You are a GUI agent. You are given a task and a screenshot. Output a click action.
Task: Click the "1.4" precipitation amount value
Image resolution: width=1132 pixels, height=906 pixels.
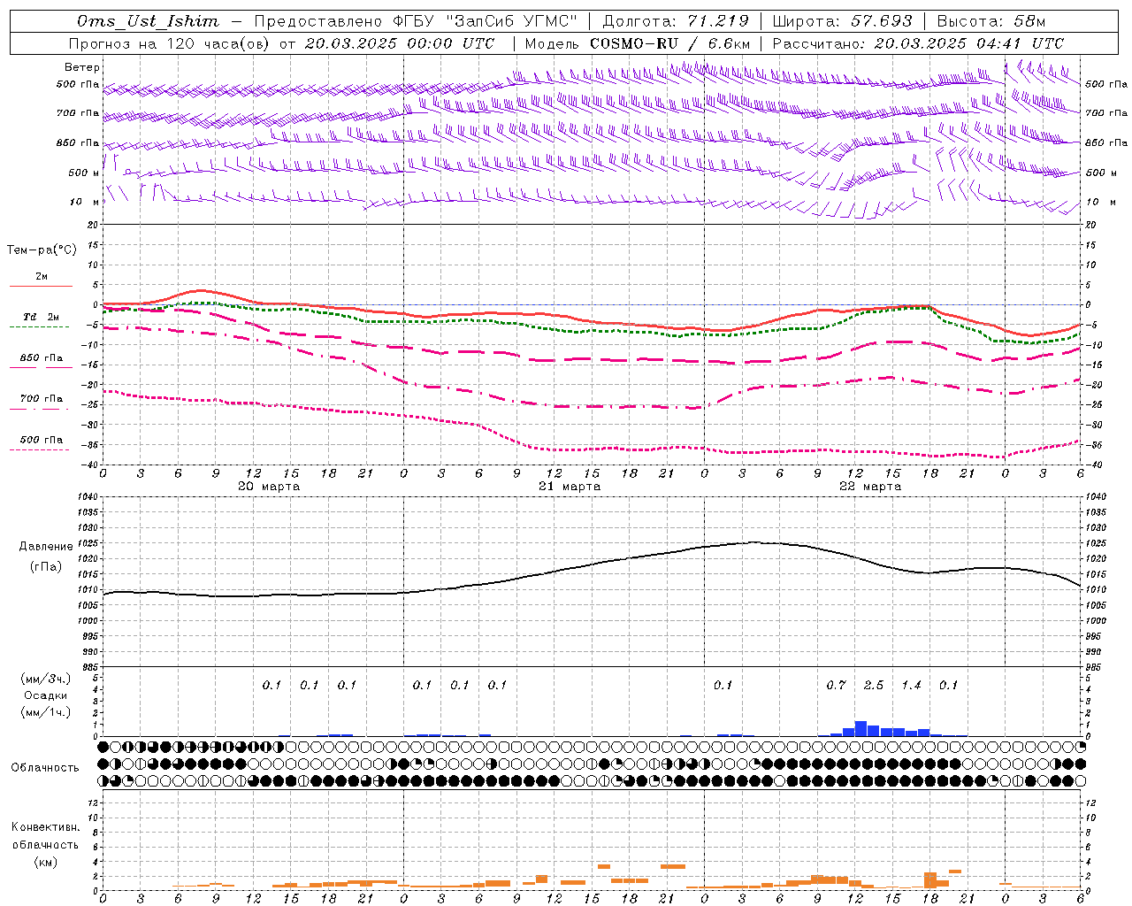[911, 686]
